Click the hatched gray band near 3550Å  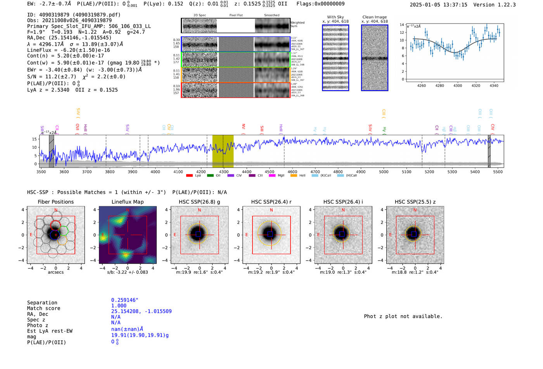pyautogui.click(x=51, y=151)
